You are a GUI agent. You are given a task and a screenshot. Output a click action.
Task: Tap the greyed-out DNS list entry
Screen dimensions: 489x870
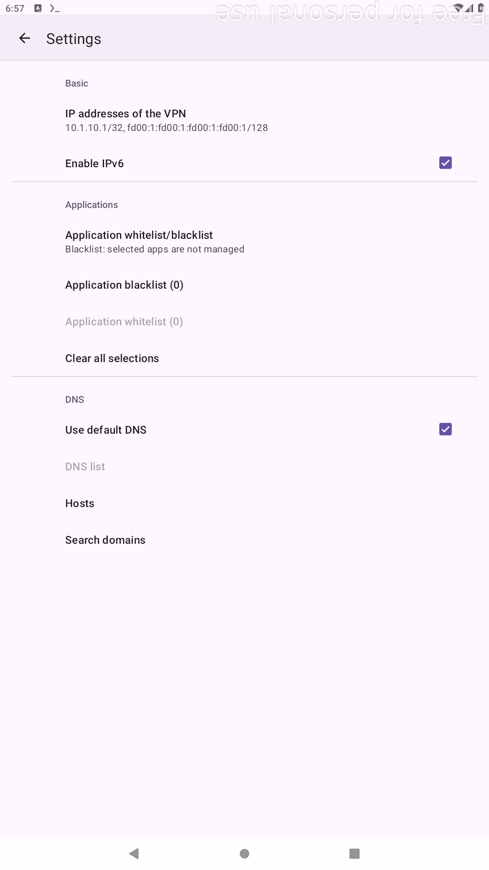[x=85, y=467]
